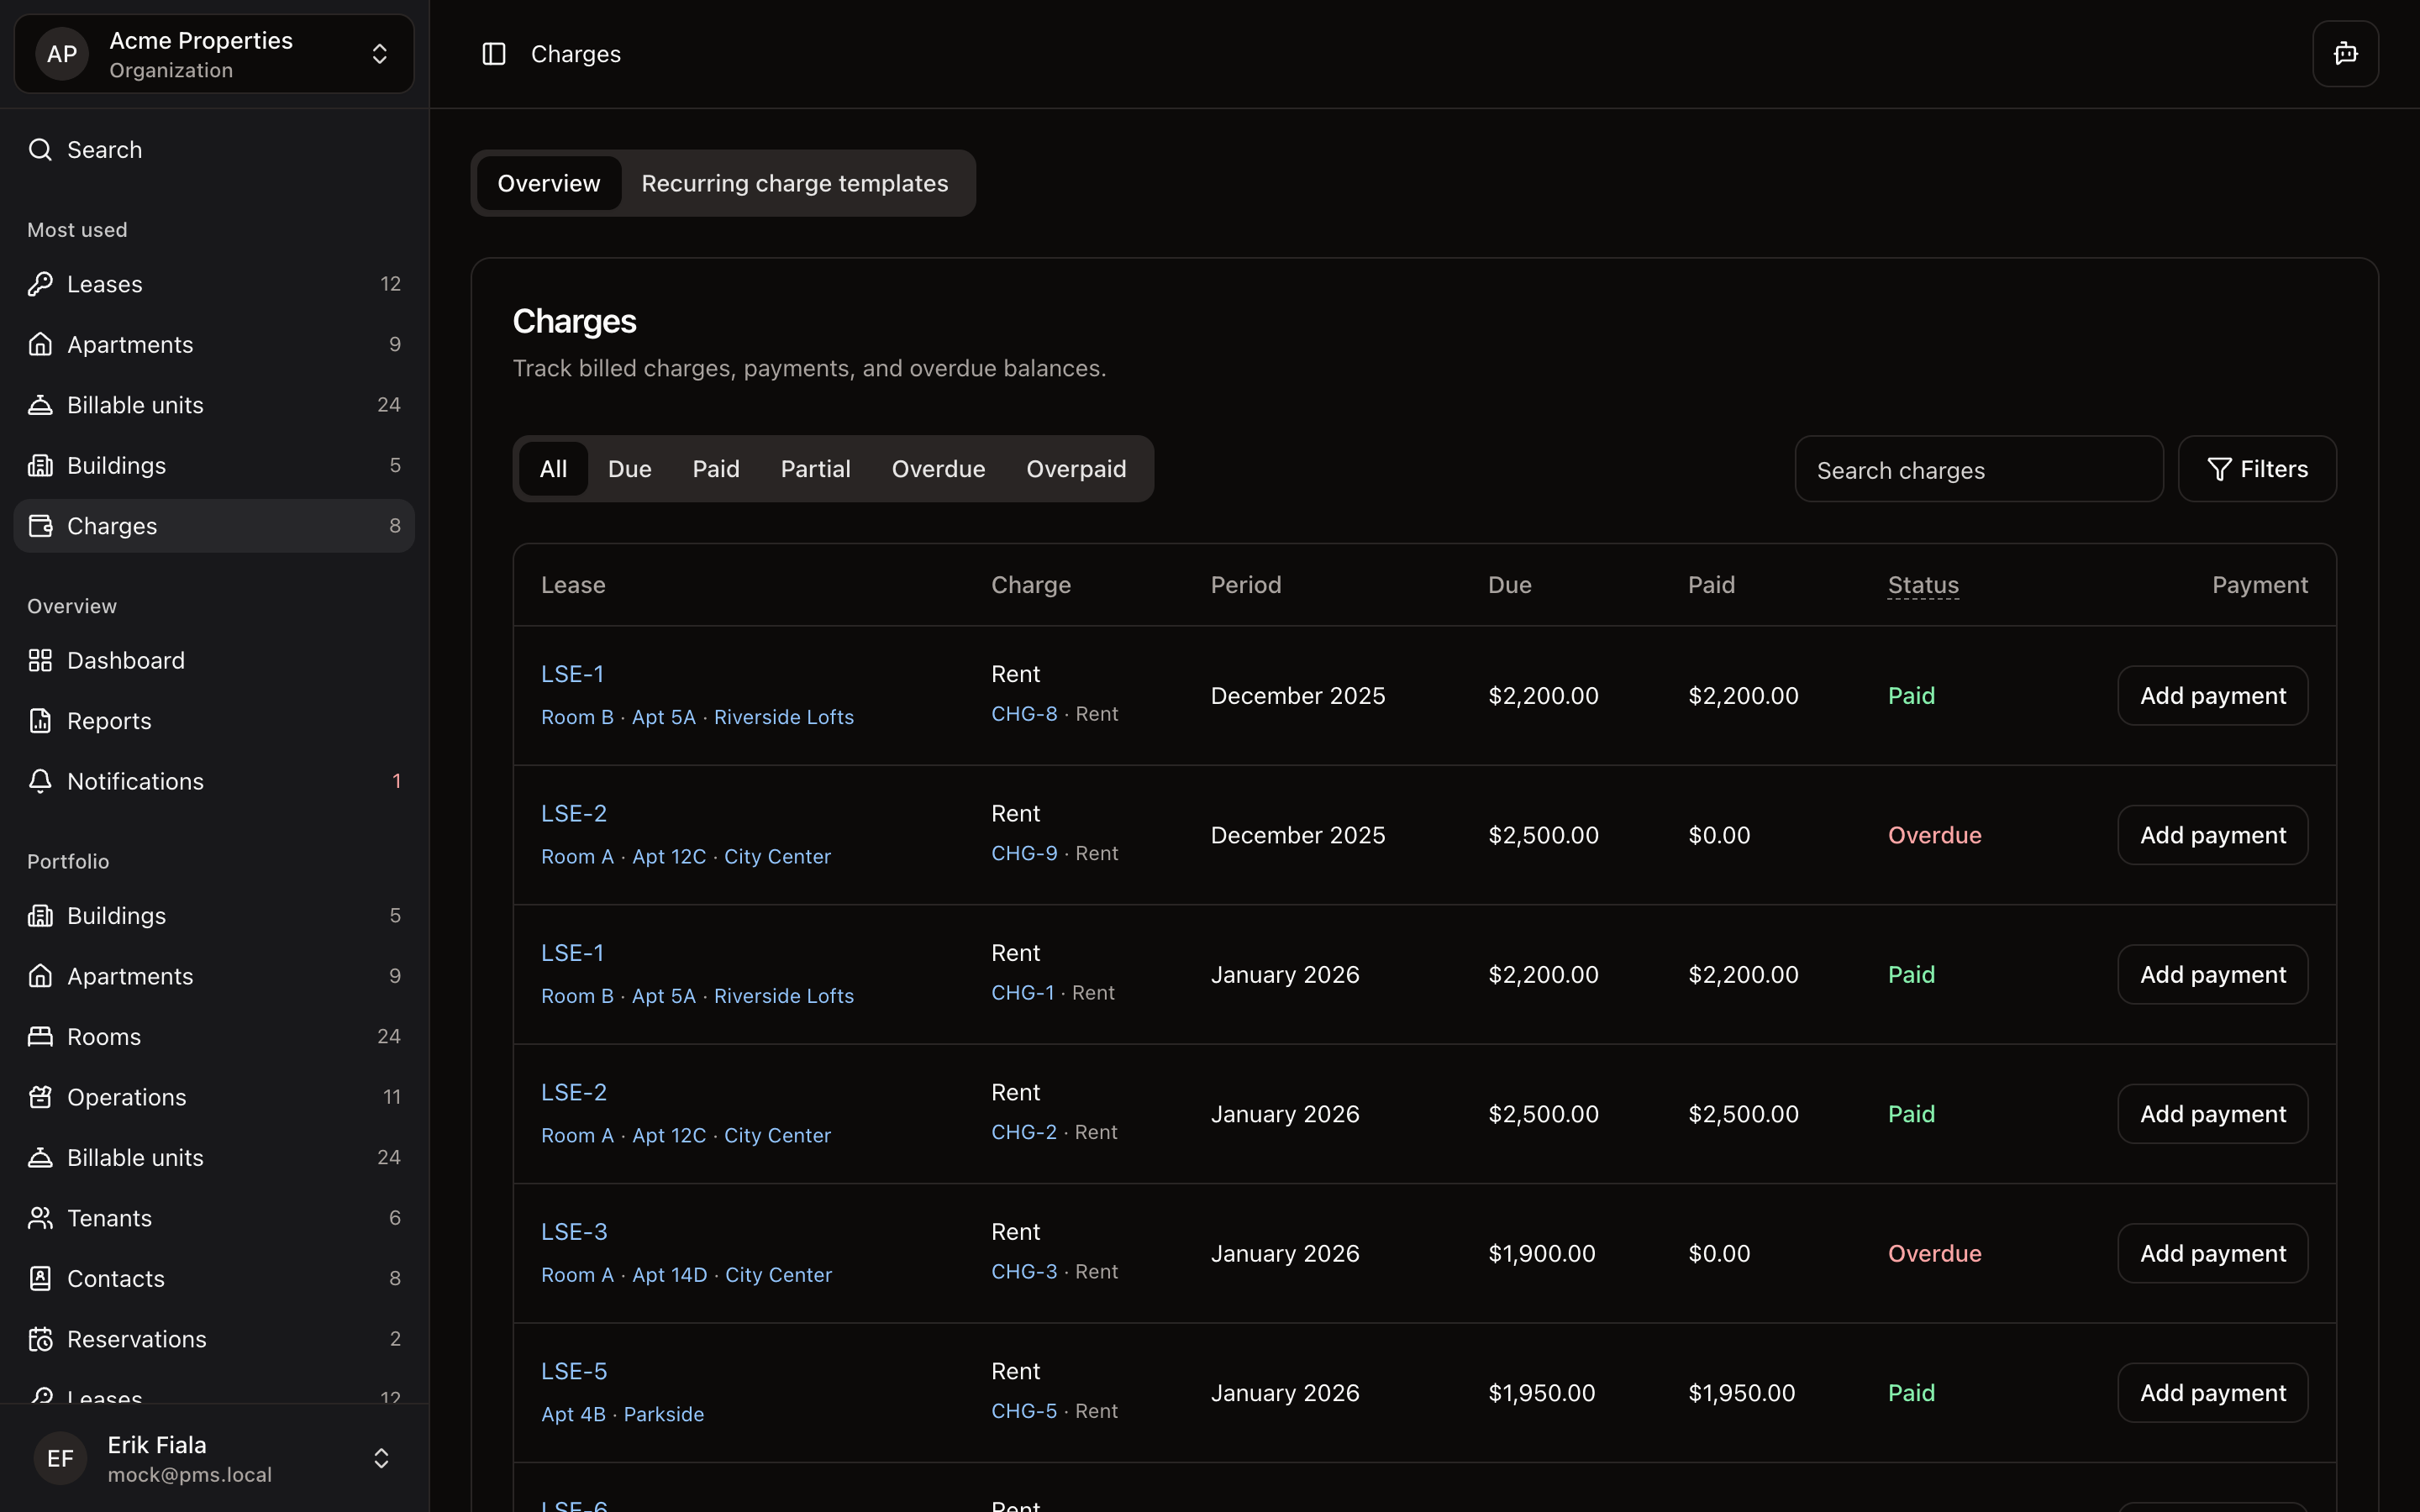Open Notifications from the sidebar
Viewport: 2420px width, 1512px height.
(x=135, y=781)
